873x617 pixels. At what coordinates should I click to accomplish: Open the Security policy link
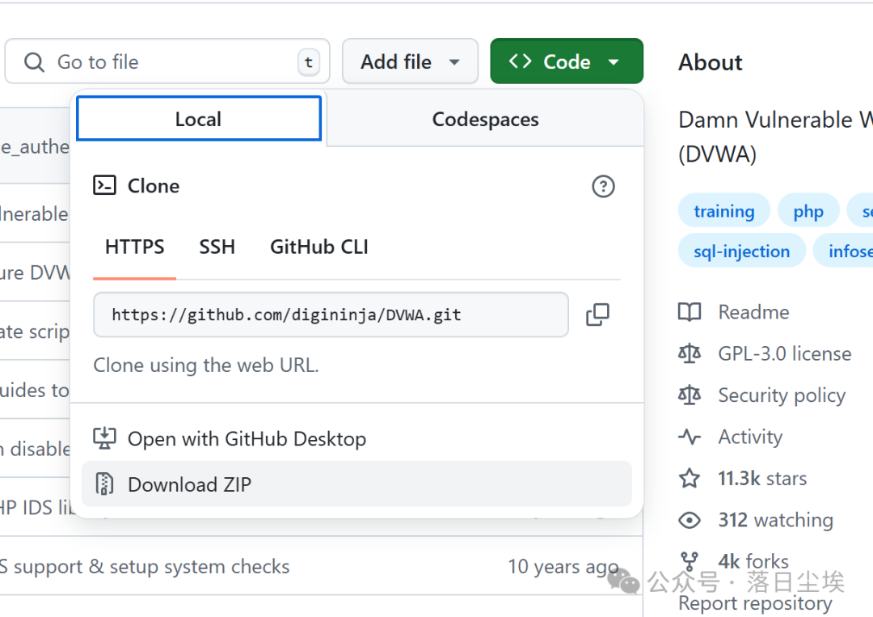coord(782,395)
